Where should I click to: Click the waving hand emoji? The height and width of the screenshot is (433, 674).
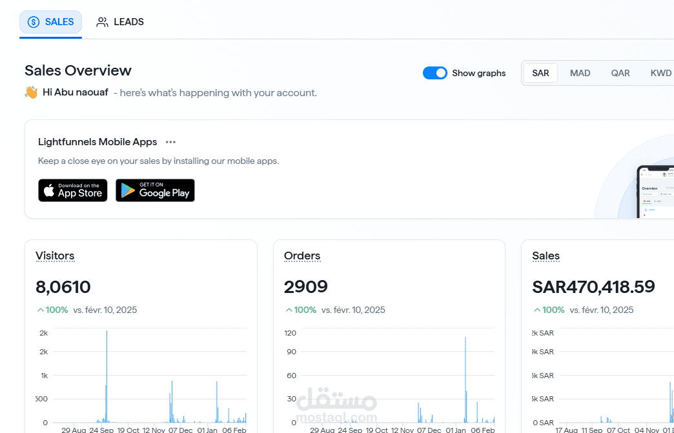[31, 92]
